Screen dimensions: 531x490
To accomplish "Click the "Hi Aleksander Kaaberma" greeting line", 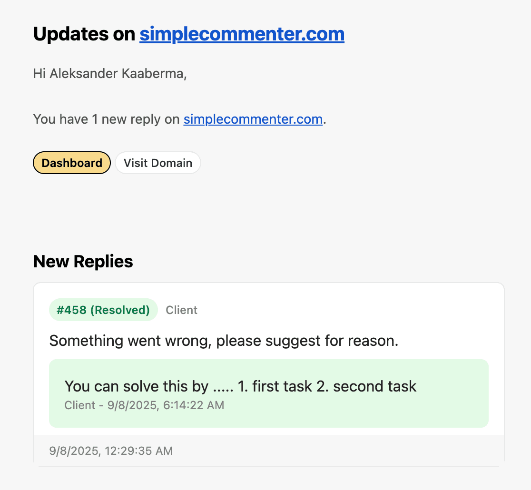I will [x=109, y=74].
